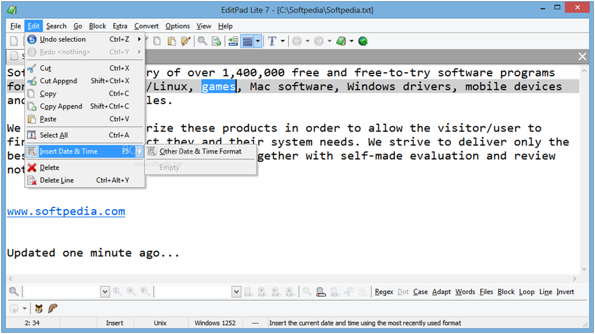Choose Other Date & Time Format
This screenshot has height=334, width=595.
tap(201, 152)
